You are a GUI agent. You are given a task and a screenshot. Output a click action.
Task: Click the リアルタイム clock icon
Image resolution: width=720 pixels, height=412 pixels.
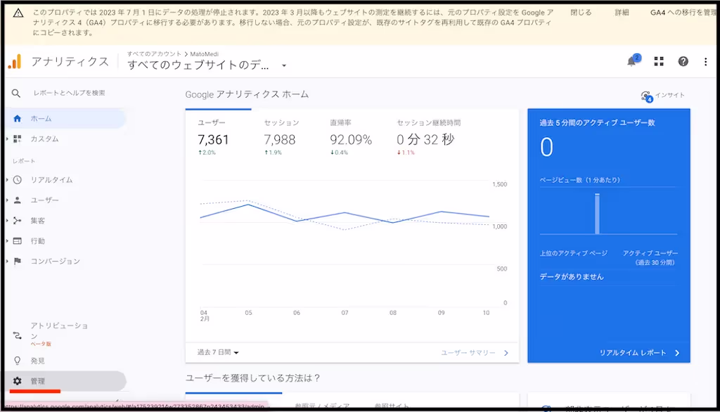click(x=18, y=179)
